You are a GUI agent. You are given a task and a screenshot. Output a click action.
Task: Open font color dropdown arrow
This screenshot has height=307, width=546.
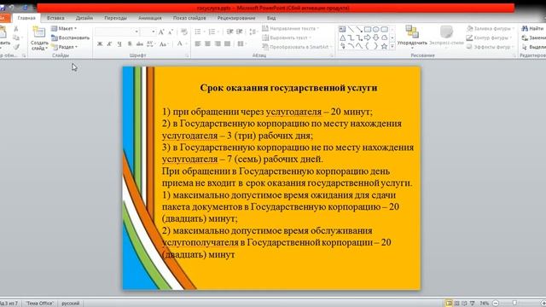[186, 43]
